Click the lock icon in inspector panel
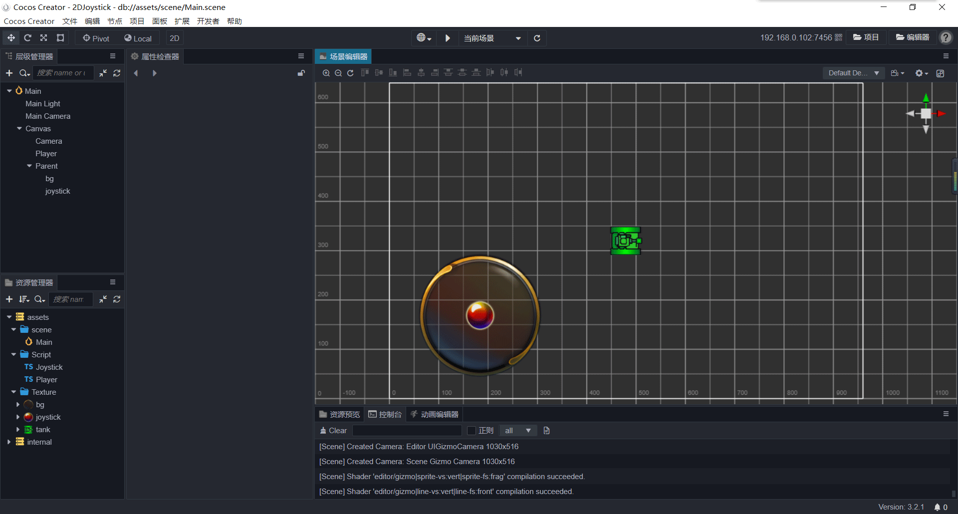 [x=301, y=73]
